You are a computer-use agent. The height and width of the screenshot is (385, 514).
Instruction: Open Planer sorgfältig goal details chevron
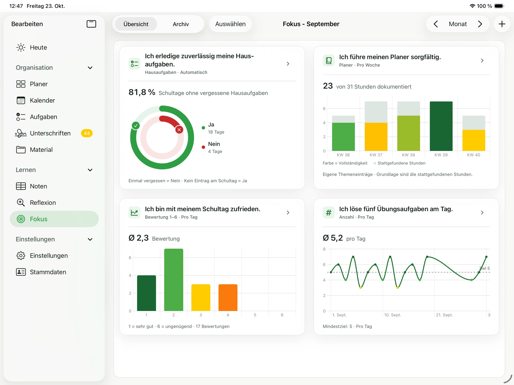tap(482, 60)
